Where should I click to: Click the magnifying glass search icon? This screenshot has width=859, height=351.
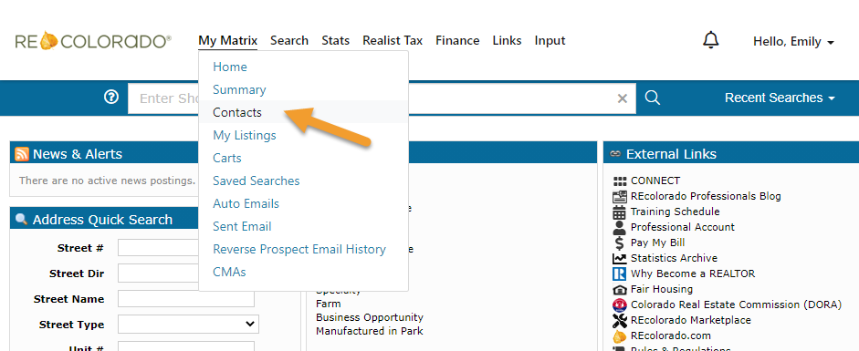pos(652,98)
